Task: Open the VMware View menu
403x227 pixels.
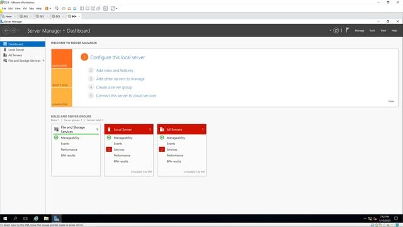Action: pyautogui.click(x=18, y=8)
